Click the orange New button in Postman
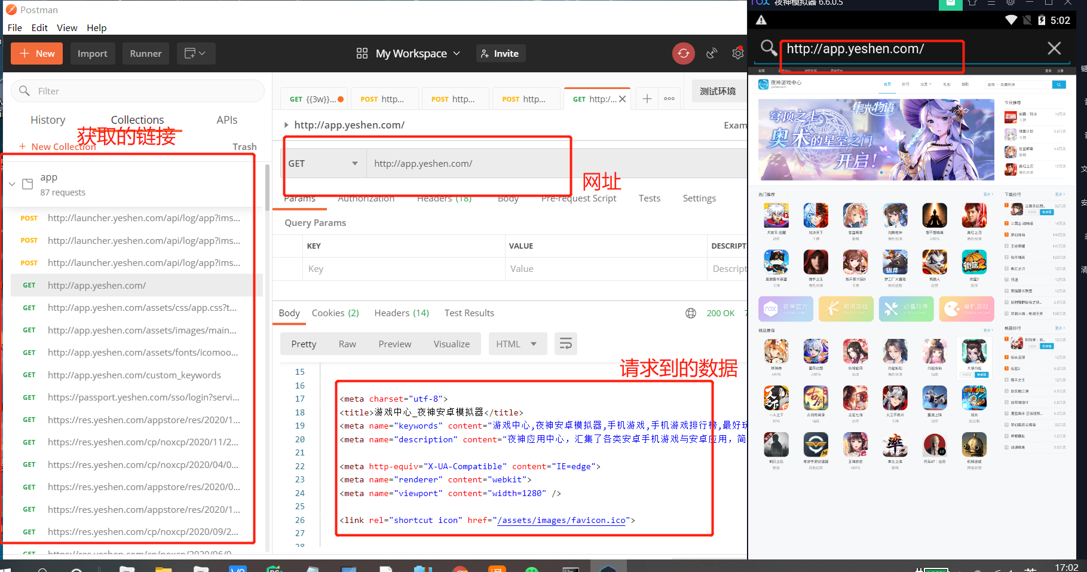This screenshot has width=1087, height=572. pyautogui.click(x=36, y=53)
